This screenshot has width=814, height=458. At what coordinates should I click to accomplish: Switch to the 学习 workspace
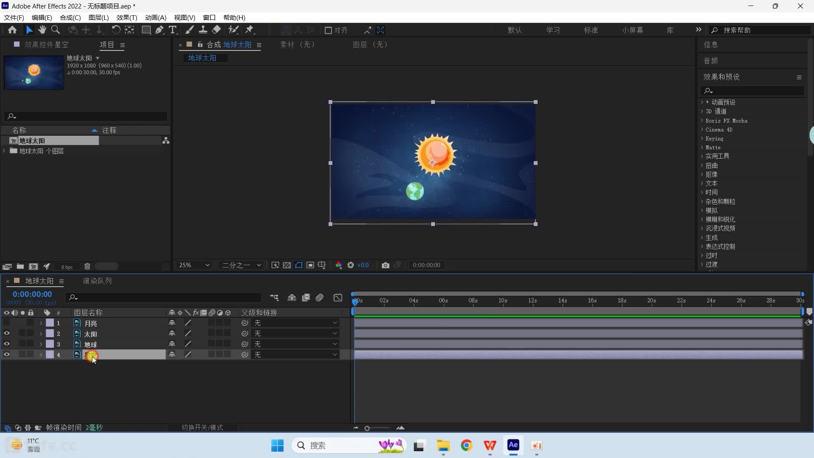[x=553, y=30]
